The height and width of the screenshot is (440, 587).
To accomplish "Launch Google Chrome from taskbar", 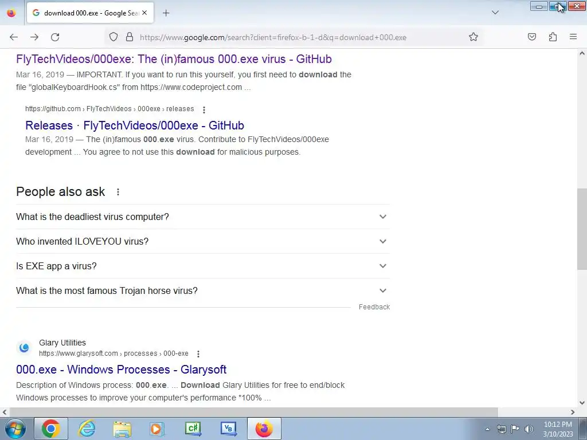I will coord(51,429).
